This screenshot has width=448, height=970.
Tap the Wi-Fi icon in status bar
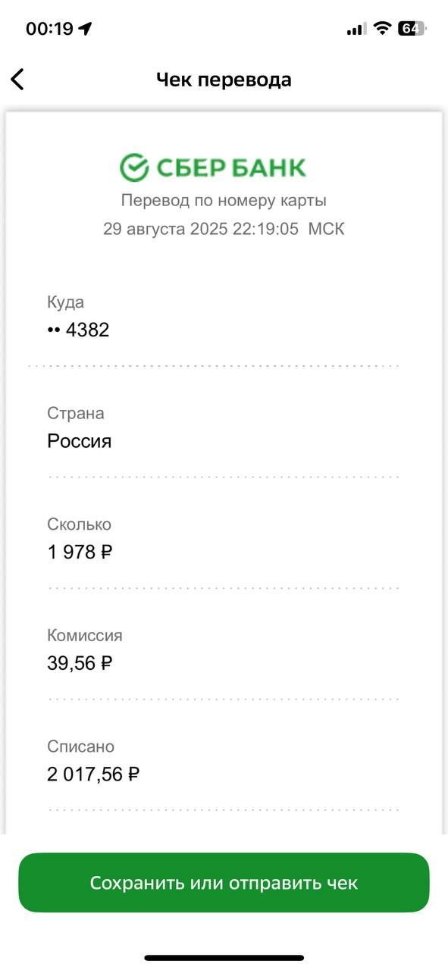[x=382, y=29]
